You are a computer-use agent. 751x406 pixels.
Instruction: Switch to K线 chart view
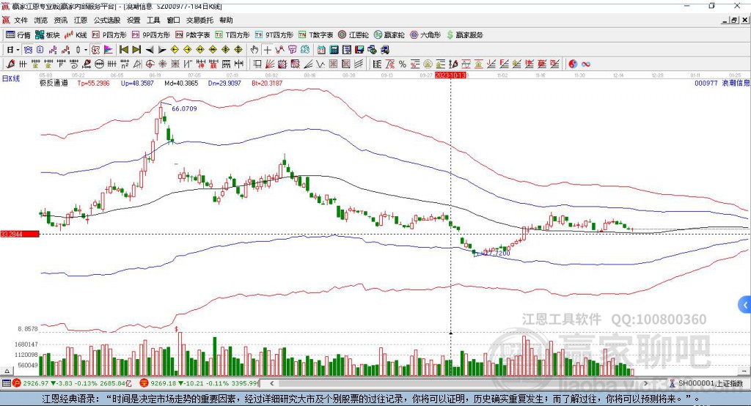point(76,35)
